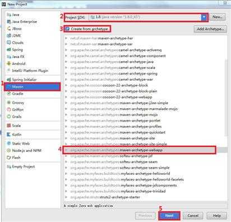This screenshot has width=231, height=222.
Task: Click the Griffon icon
Action: tap(9, 109)
